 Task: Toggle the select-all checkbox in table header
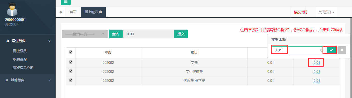(71, 52)
